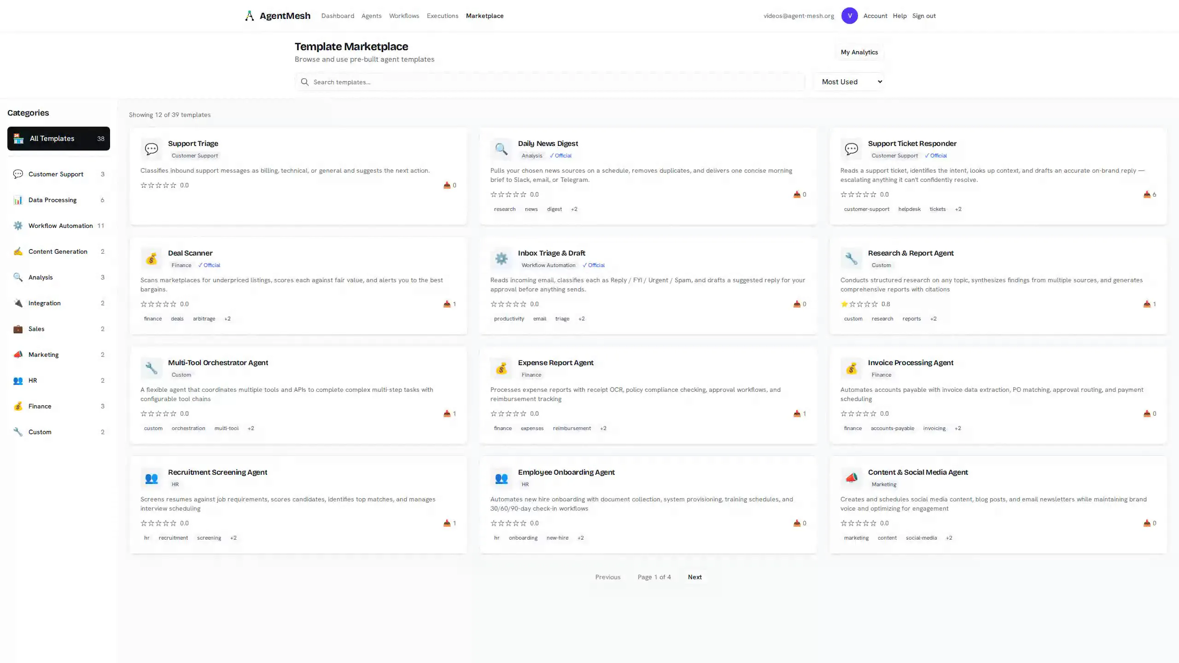Click the All Templates store icon
The width and height of the screenshot is (1179, 663).
[18, 139]
